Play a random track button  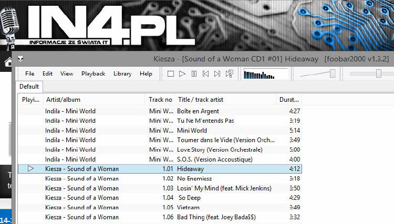pos(230,74)
